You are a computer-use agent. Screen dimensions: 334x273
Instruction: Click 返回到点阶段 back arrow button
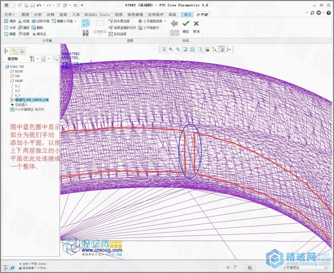point(174,28)
